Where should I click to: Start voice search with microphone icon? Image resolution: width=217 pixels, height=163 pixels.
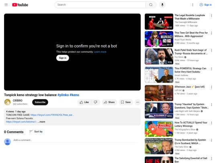tap(162, 5)
